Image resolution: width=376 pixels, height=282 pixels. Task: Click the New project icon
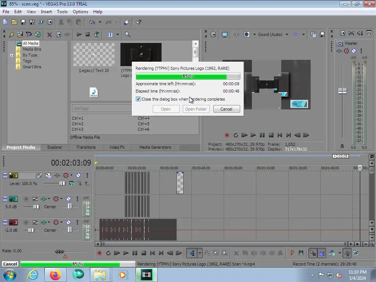pyautogui.click(x=5, y=22)
